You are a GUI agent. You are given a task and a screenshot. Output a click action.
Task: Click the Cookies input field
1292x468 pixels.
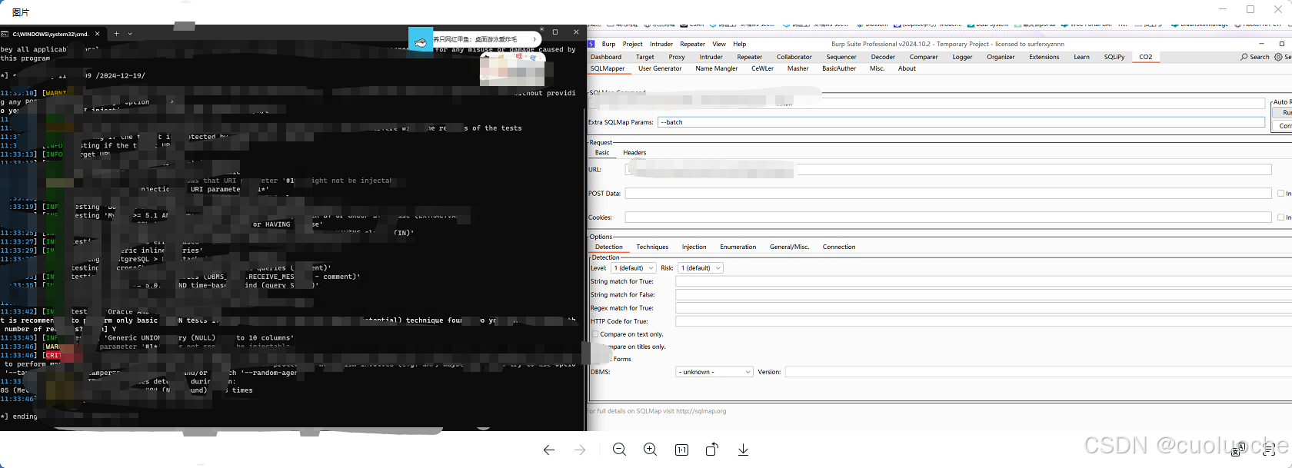coord(948,217)
